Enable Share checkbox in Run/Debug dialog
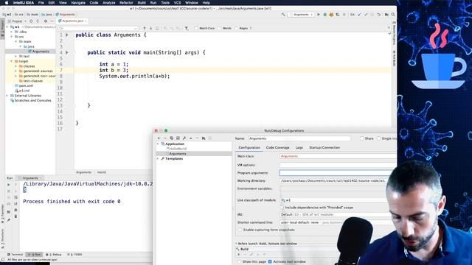 pos(362,138)
